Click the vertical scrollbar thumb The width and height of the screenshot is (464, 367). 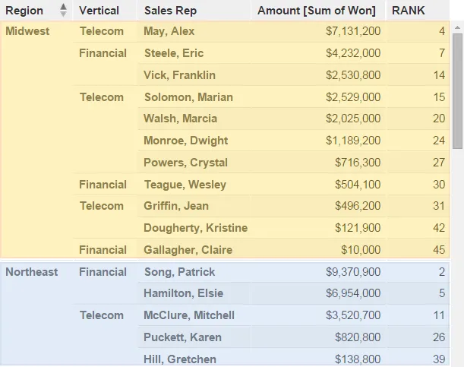click(457, 90)
